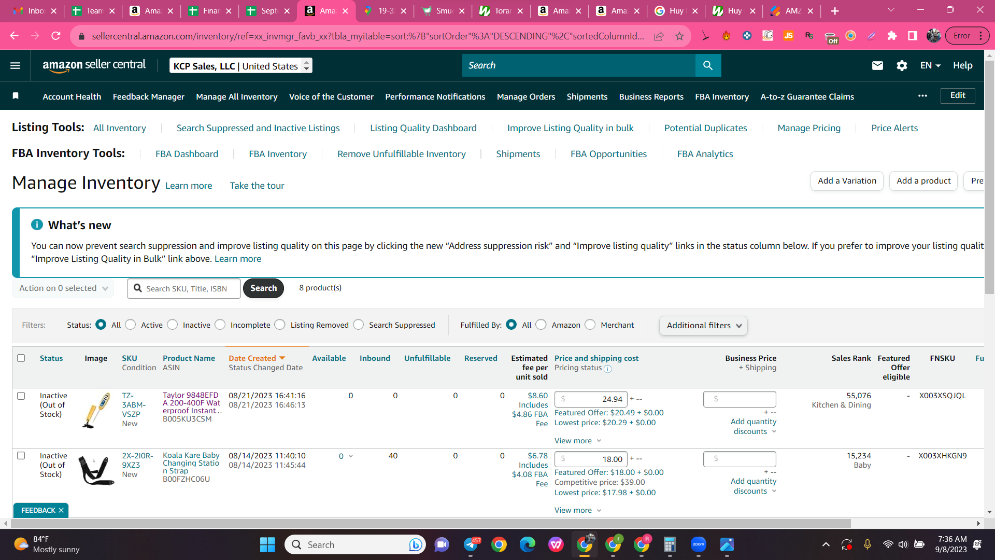995x560 pixels.
Task: Click the What's new info icon
Action: point(37,225)
